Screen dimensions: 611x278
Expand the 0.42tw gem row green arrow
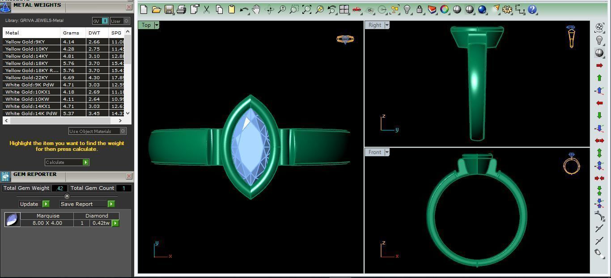pyautogui.click(x=115, y=223)
